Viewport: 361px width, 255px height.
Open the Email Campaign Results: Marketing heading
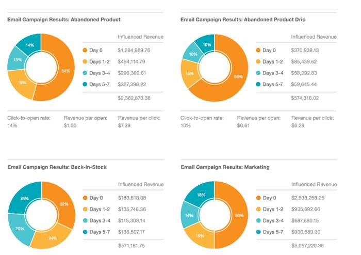coord(225,167)
